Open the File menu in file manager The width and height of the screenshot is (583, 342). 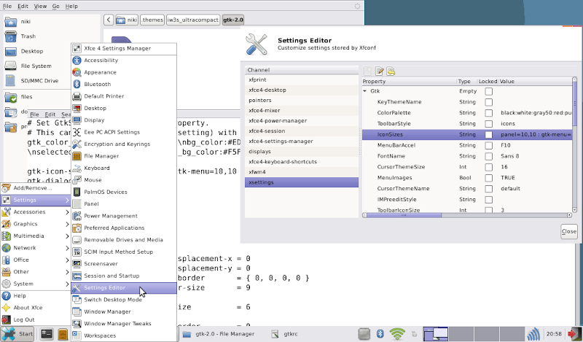[x=7, y=6]
